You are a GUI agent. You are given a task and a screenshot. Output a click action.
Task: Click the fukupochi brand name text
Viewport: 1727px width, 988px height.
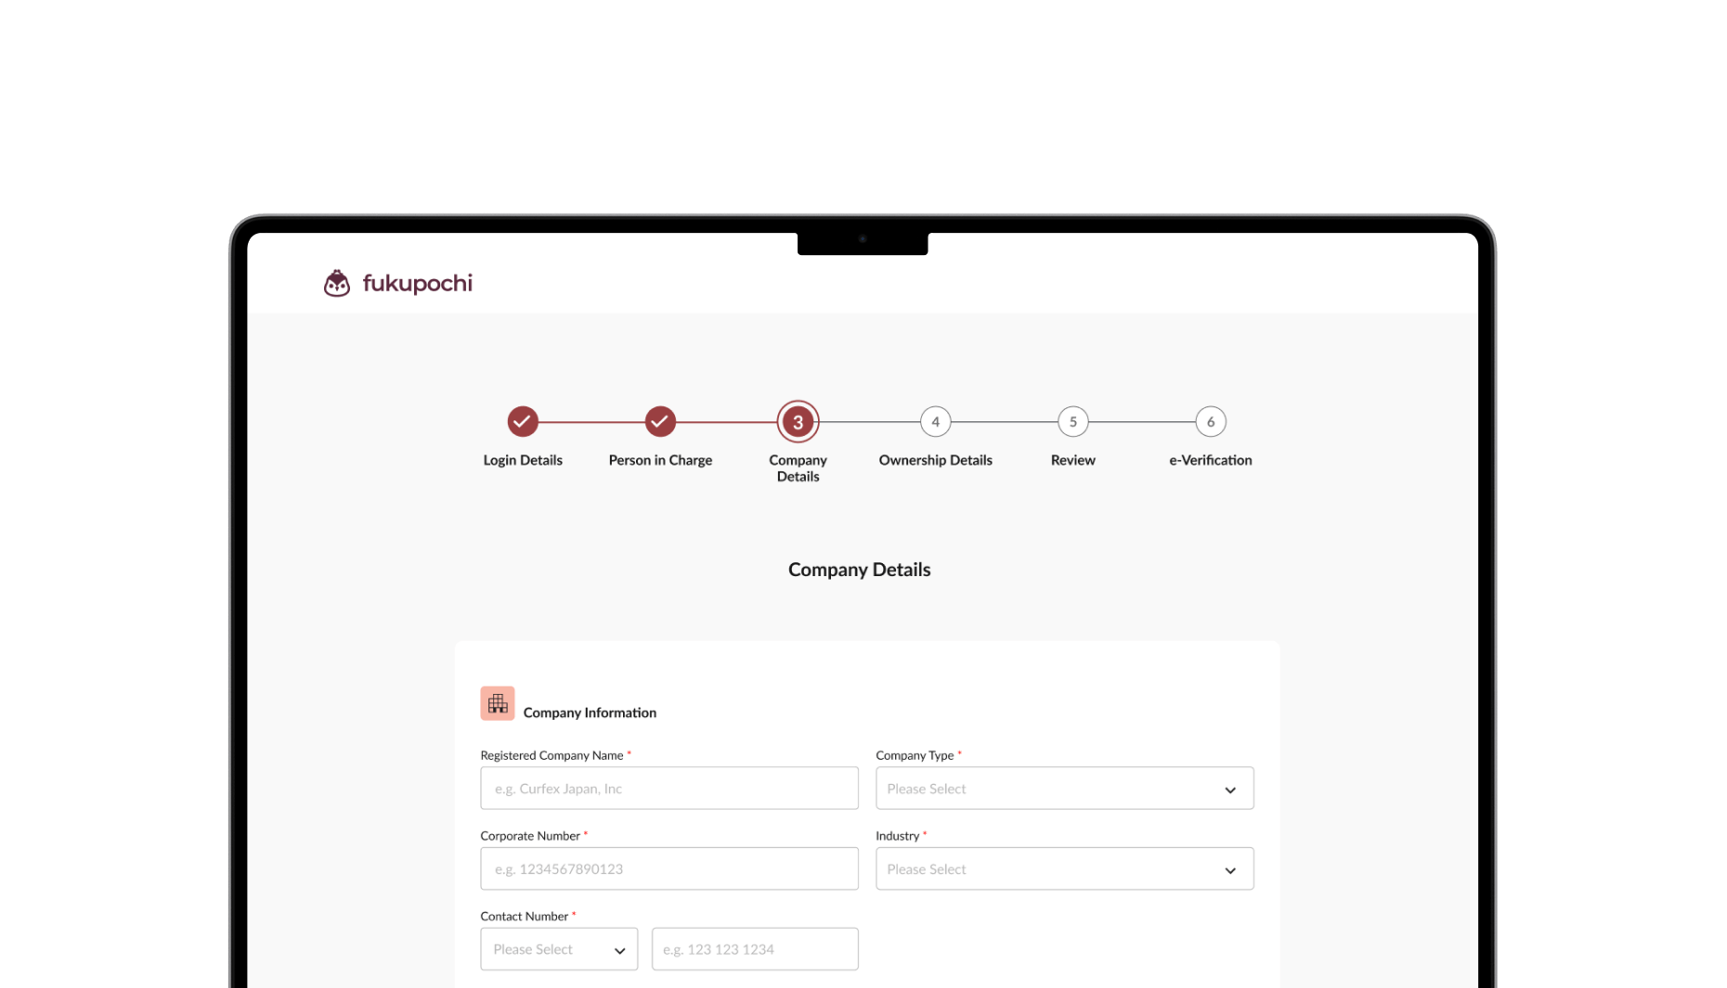tap(417, 283)
